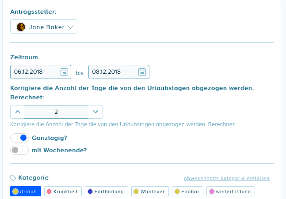Click the Kategorie tag icon
The width and height of the screenshot is (286, 199).
click(13, 178)
